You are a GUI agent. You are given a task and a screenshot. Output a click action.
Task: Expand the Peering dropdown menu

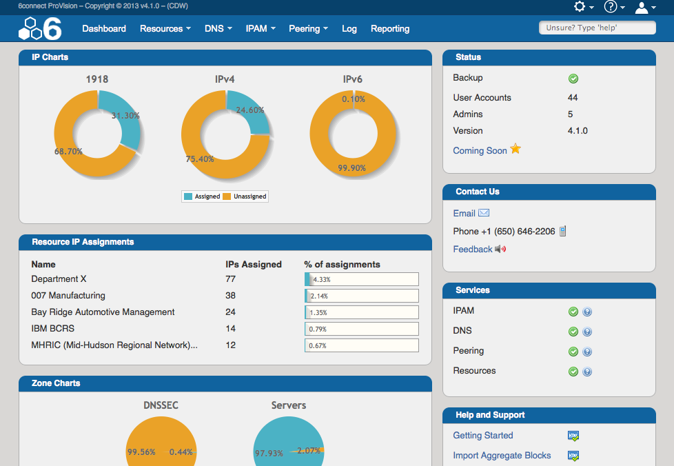[x=308, y=29]
